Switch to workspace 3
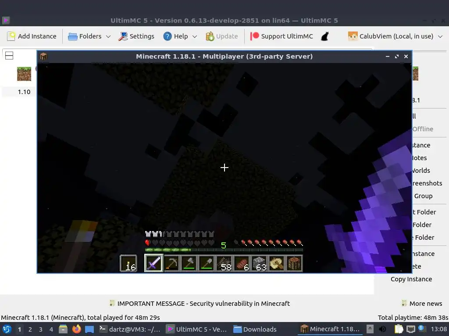 click(x=41, y=329)
